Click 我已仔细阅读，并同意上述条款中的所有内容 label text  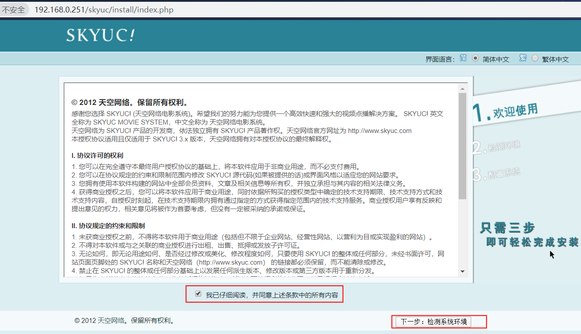pyautogui.click(x=272, y=294)
